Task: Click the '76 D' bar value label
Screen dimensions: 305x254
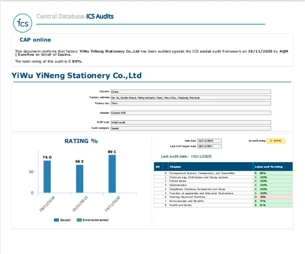Action: pyautogui.click(x=47, y=157)
